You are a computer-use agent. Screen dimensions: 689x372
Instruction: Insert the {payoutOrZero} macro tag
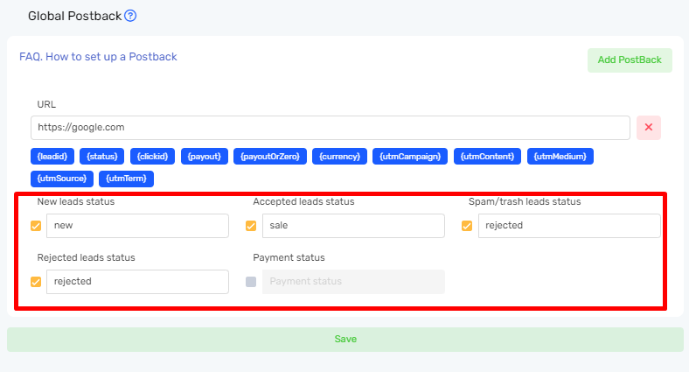coord(269,157)
